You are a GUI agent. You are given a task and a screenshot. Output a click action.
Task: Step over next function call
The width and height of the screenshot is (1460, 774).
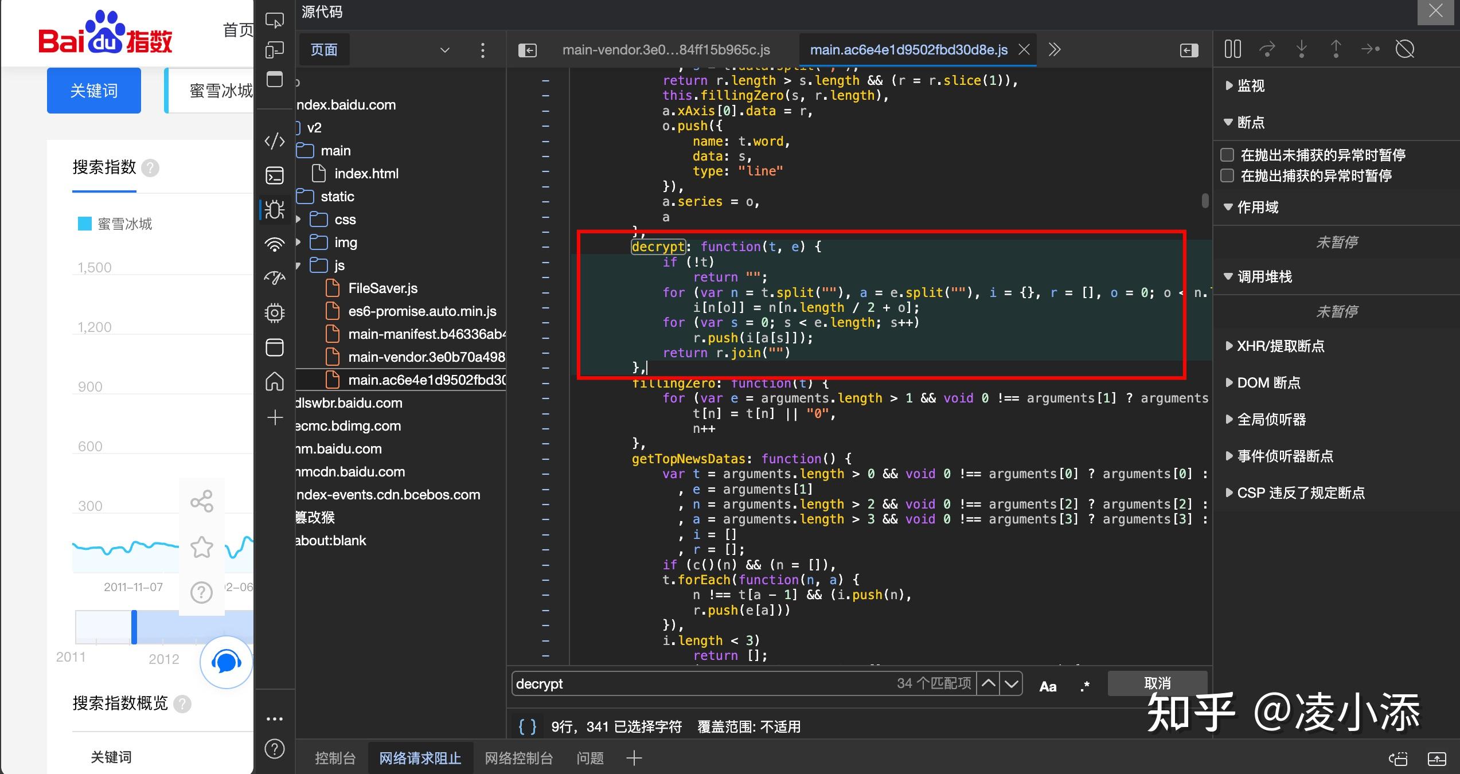tap(1267, 49)
